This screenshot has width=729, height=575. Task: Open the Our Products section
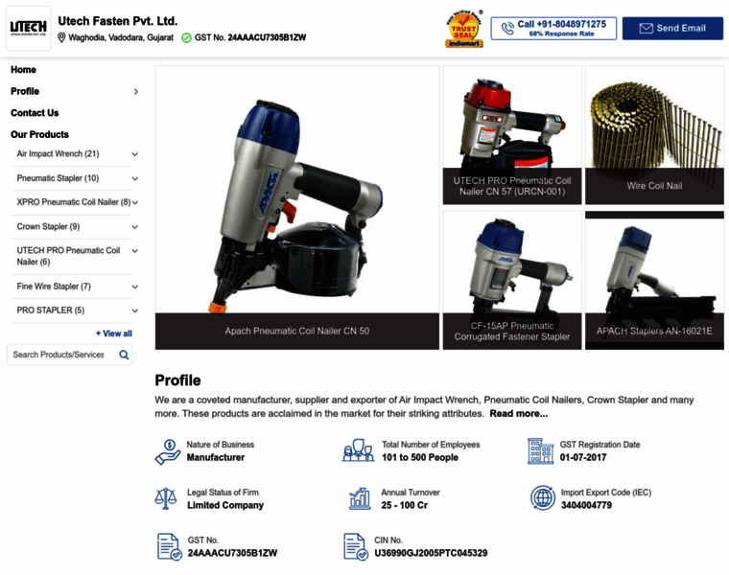pyautogui.click(x=40, y=134)
